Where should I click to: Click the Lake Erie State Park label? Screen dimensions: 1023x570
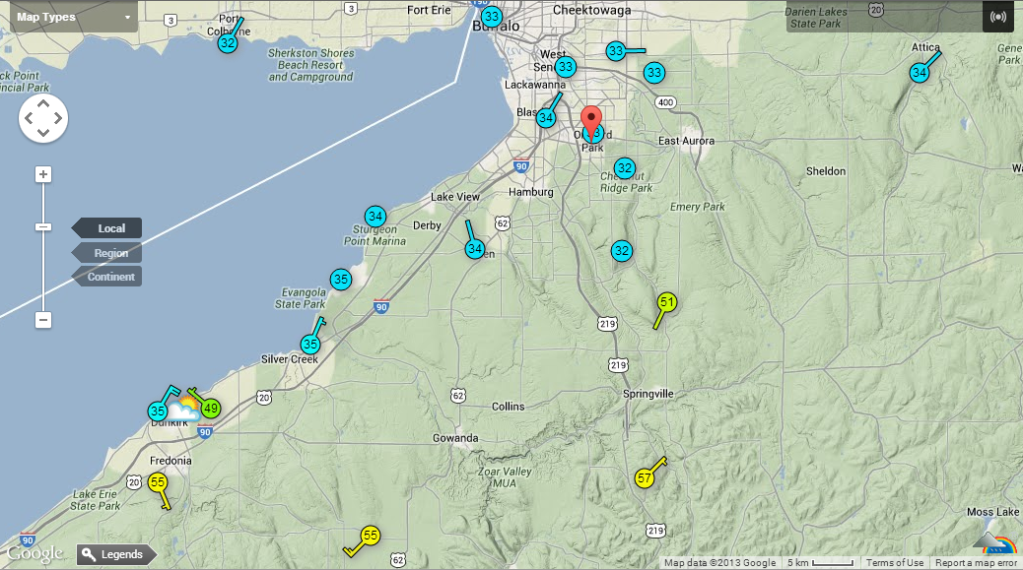click(96, 500)
